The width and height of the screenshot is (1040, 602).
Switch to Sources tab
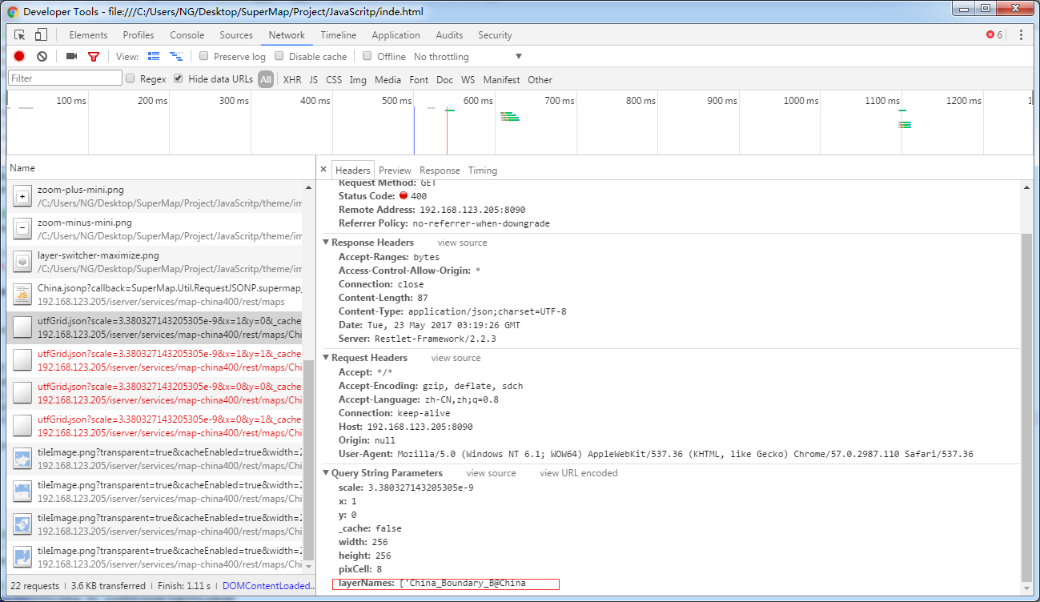tap(236, 35)
